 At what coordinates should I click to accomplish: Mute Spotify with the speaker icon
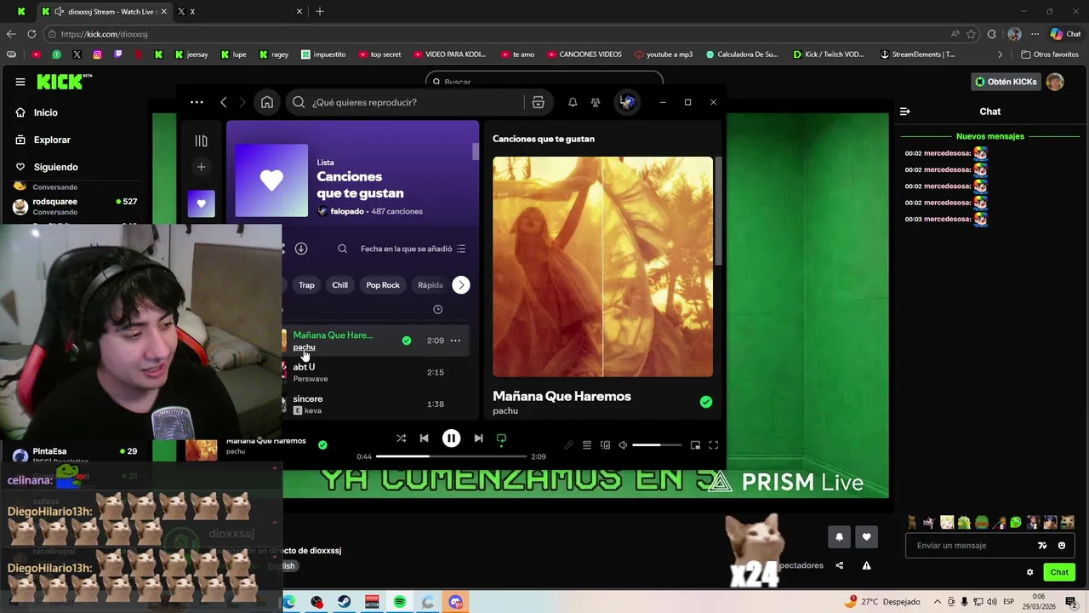click(623, 445)
